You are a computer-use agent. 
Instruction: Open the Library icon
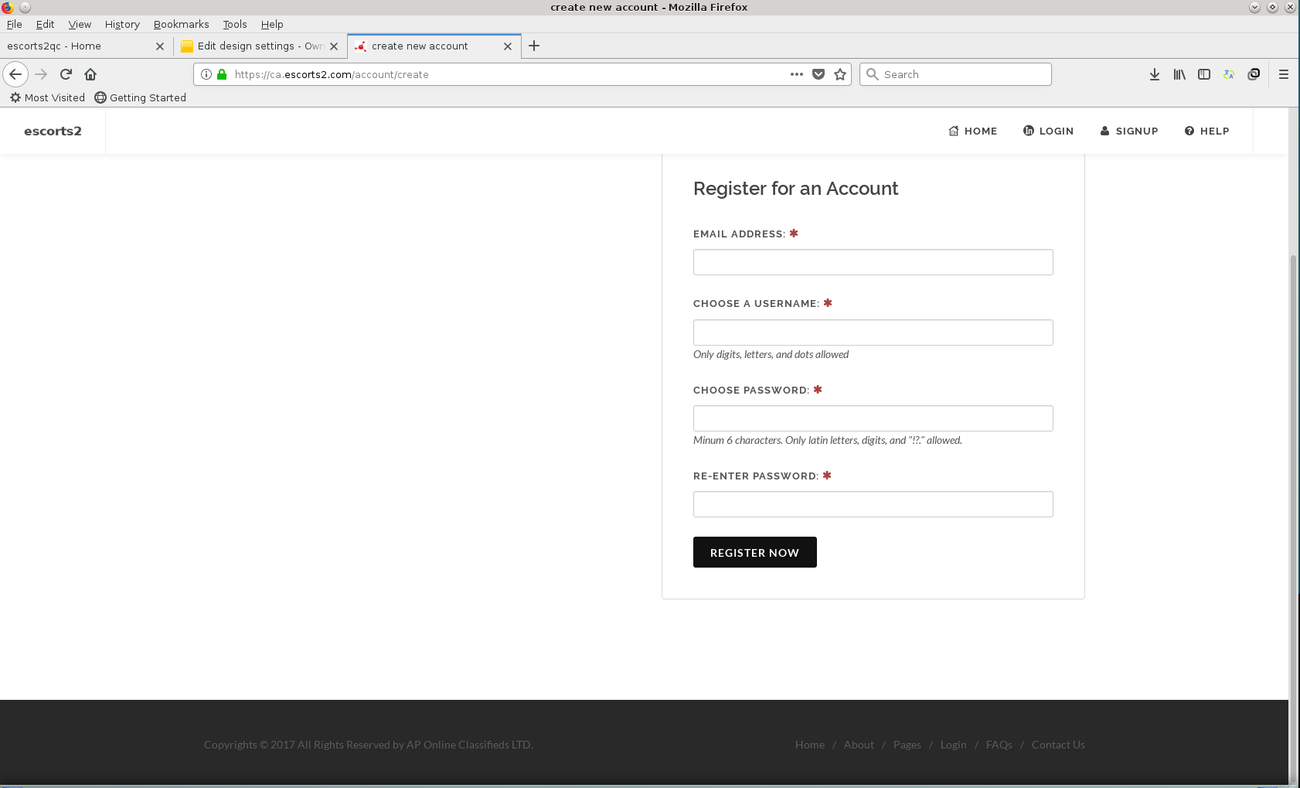[x=1179, y=74]
